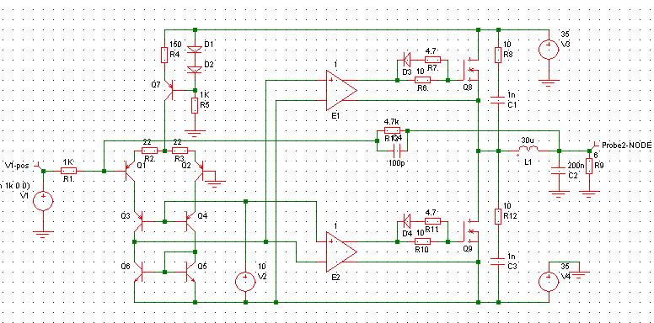Screen dimensions: 654x323
Task: Click load resistor R9
Action: (589, 166)
